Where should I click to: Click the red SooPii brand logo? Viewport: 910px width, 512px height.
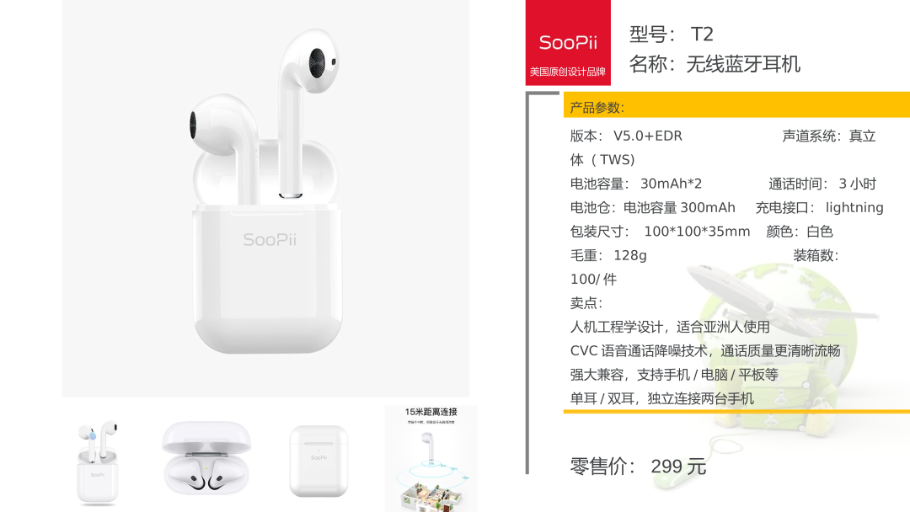(x=568, y=42)
